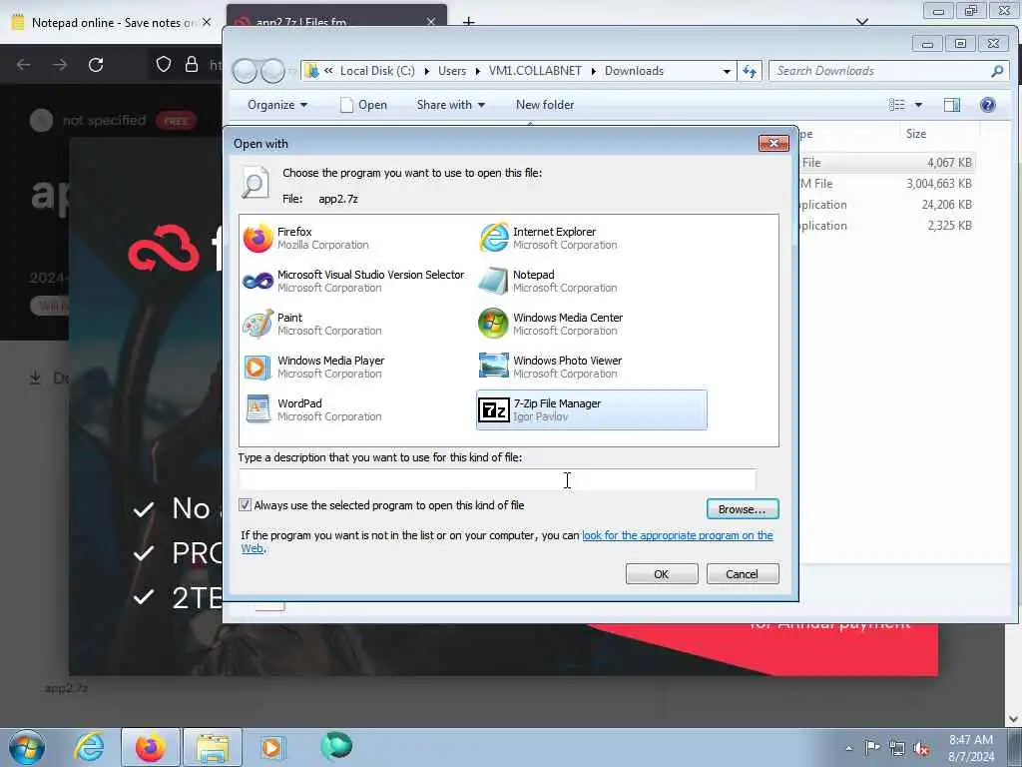The height and width of the screenshot is (767, 1022).
Task: Open the Windows Start menu orb
Action: point(27,747)
